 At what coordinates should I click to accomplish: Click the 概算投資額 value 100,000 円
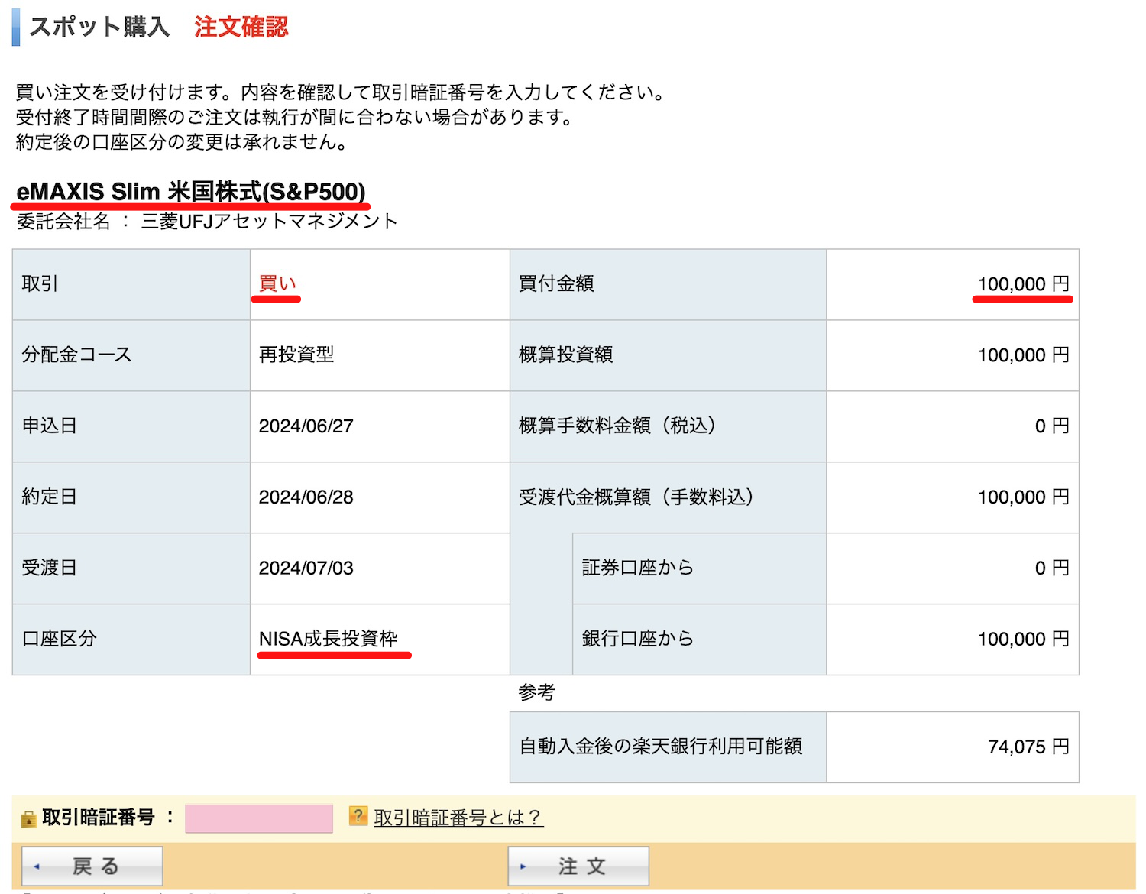click(1023, 355)
